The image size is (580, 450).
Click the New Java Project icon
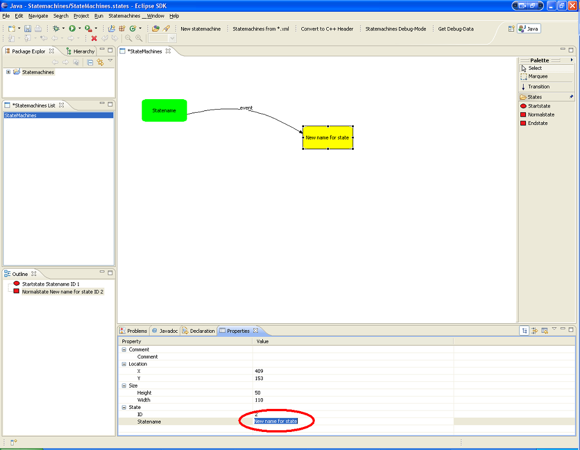point(111,28)
